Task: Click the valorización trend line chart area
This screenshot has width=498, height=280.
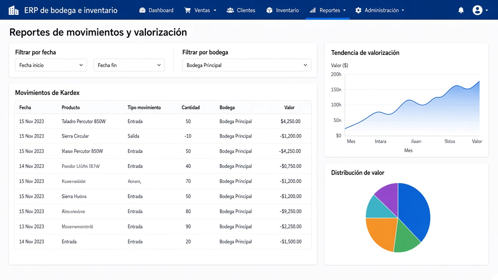Action: (x=412, y=105)
